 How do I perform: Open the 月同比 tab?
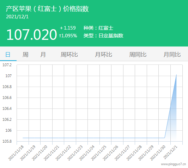point(172,55)
